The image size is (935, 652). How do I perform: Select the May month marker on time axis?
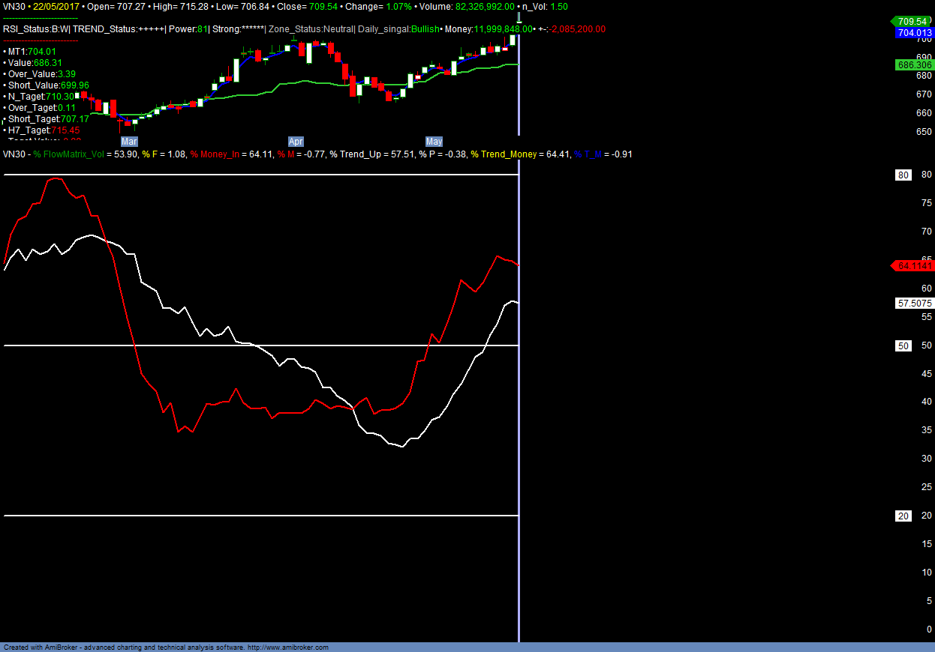tap(434, 141)
